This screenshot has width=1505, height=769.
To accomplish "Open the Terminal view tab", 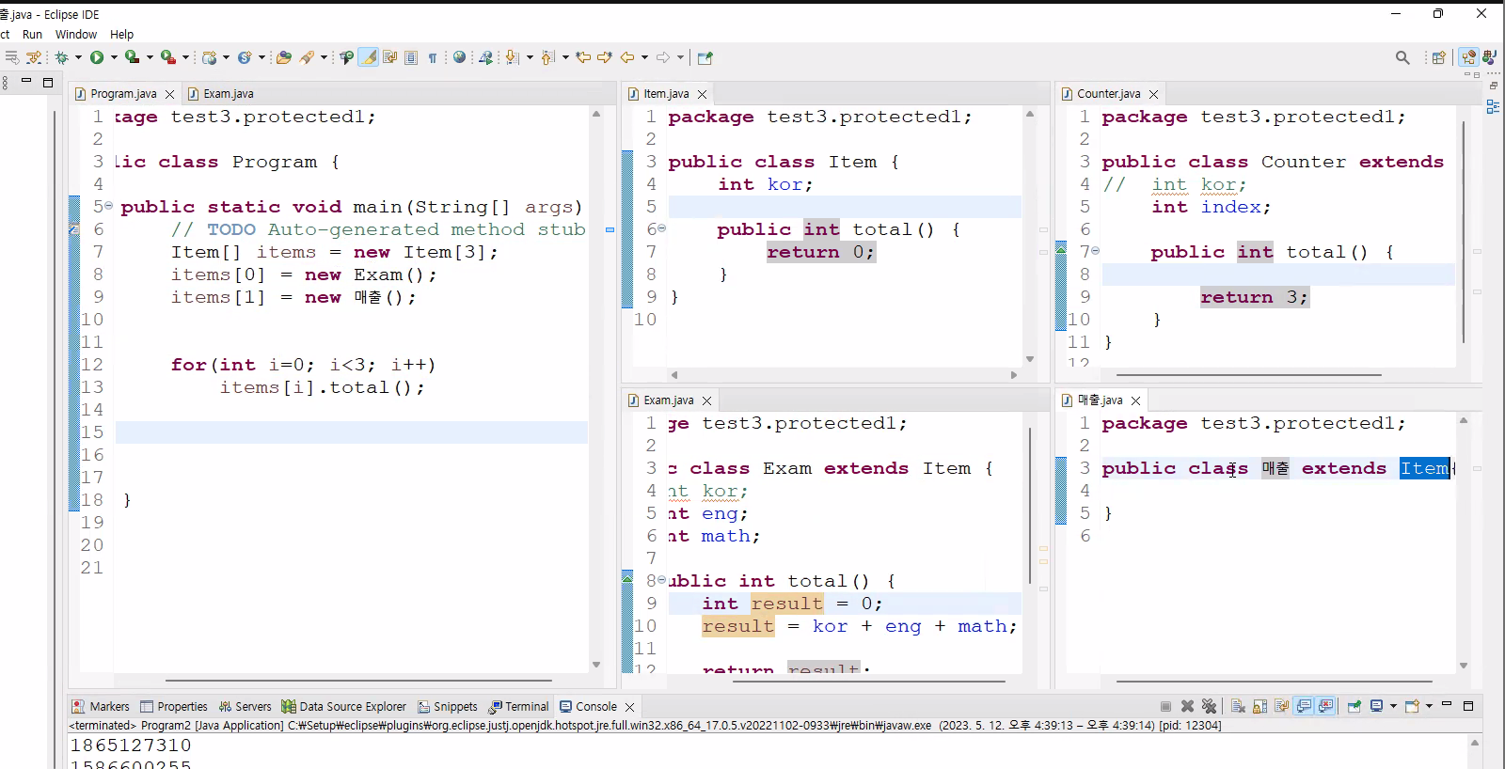I will tap(518, 707).
